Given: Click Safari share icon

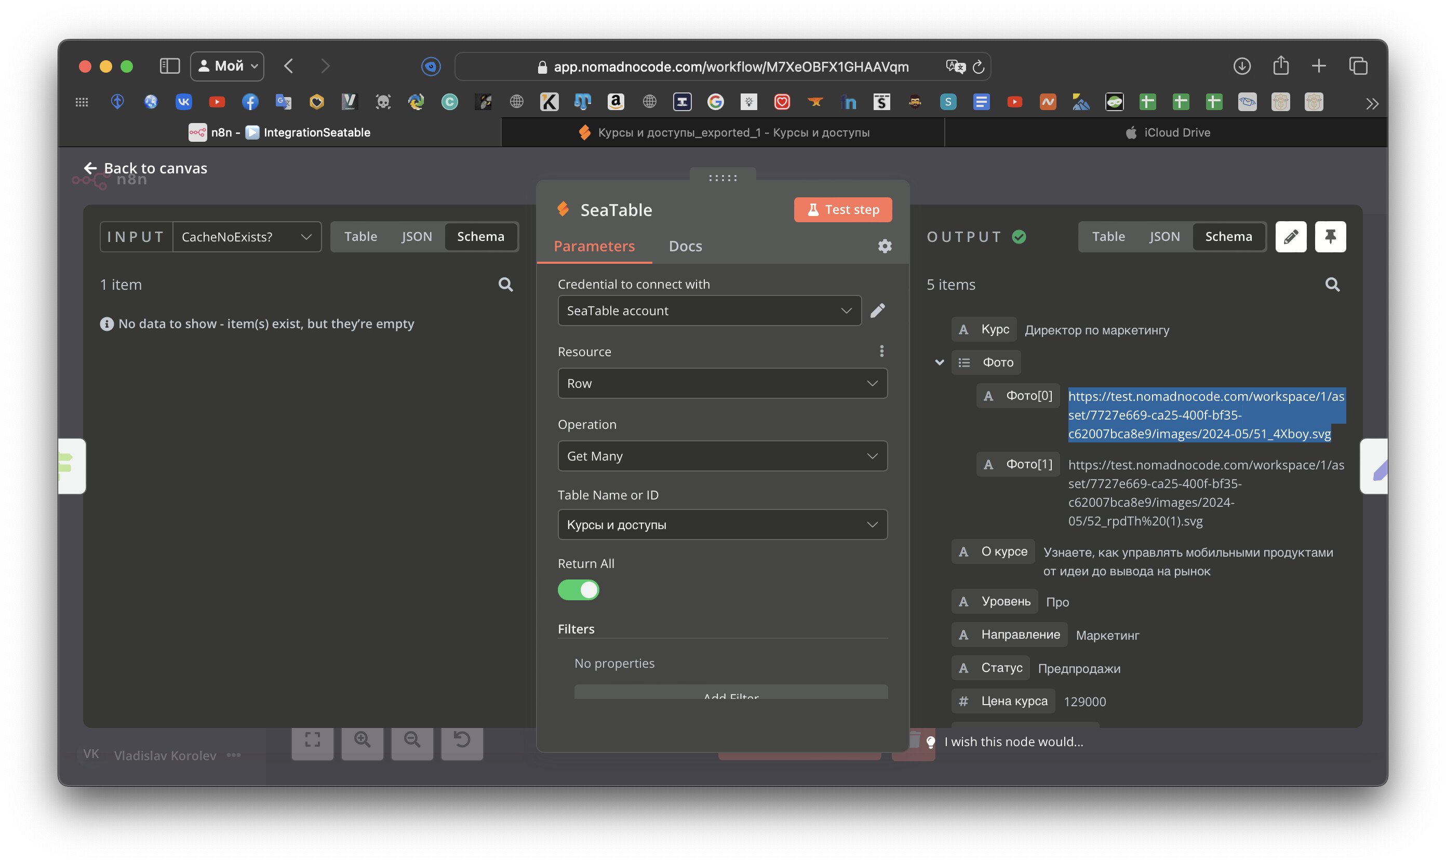Looking at the screenshot, I should (x=1281, y=66).
